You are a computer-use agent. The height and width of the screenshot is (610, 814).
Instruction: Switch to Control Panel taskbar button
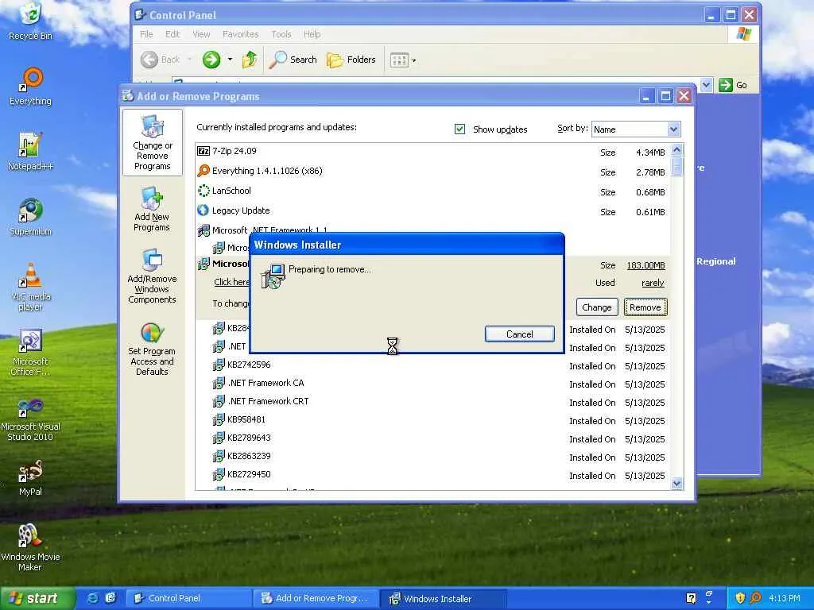(x=189, y=598)
